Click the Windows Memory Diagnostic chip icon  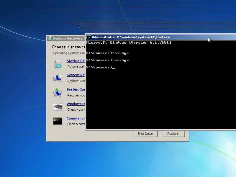tap(58, 107)
